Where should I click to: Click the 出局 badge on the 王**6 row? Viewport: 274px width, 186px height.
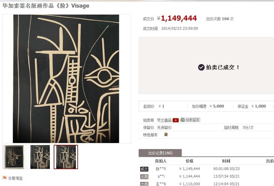coord(144,184)
